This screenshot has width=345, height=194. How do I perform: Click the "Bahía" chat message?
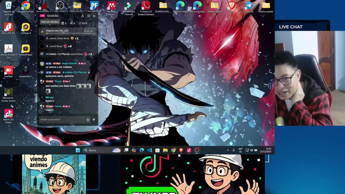pyautogui.click(x=50, y=101)
